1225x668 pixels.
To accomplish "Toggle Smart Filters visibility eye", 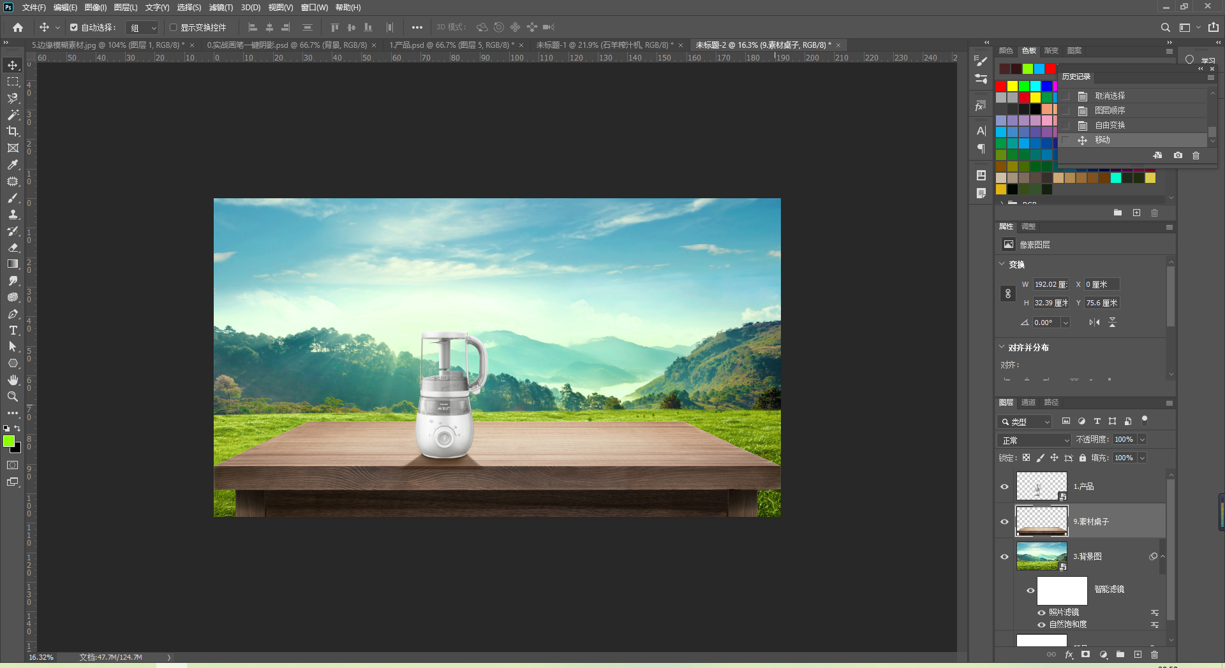I will pos(1030,590).
